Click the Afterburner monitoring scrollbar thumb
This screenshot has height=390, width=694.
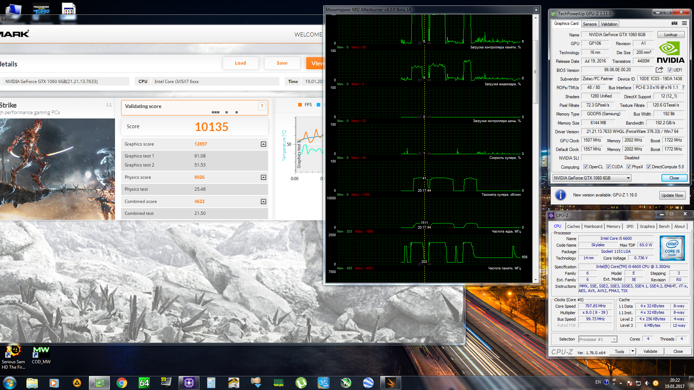(x=536, y=71)
